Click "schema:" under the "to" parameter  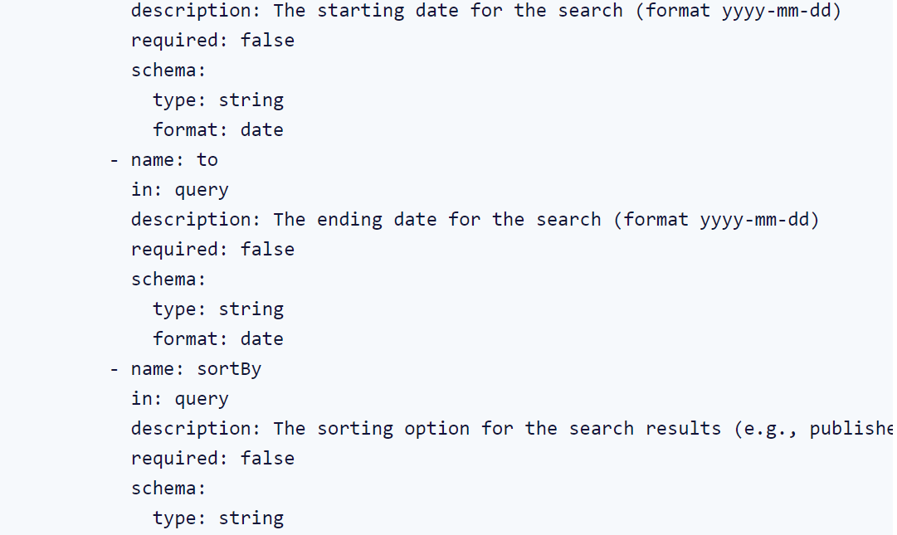click(168, 280)
